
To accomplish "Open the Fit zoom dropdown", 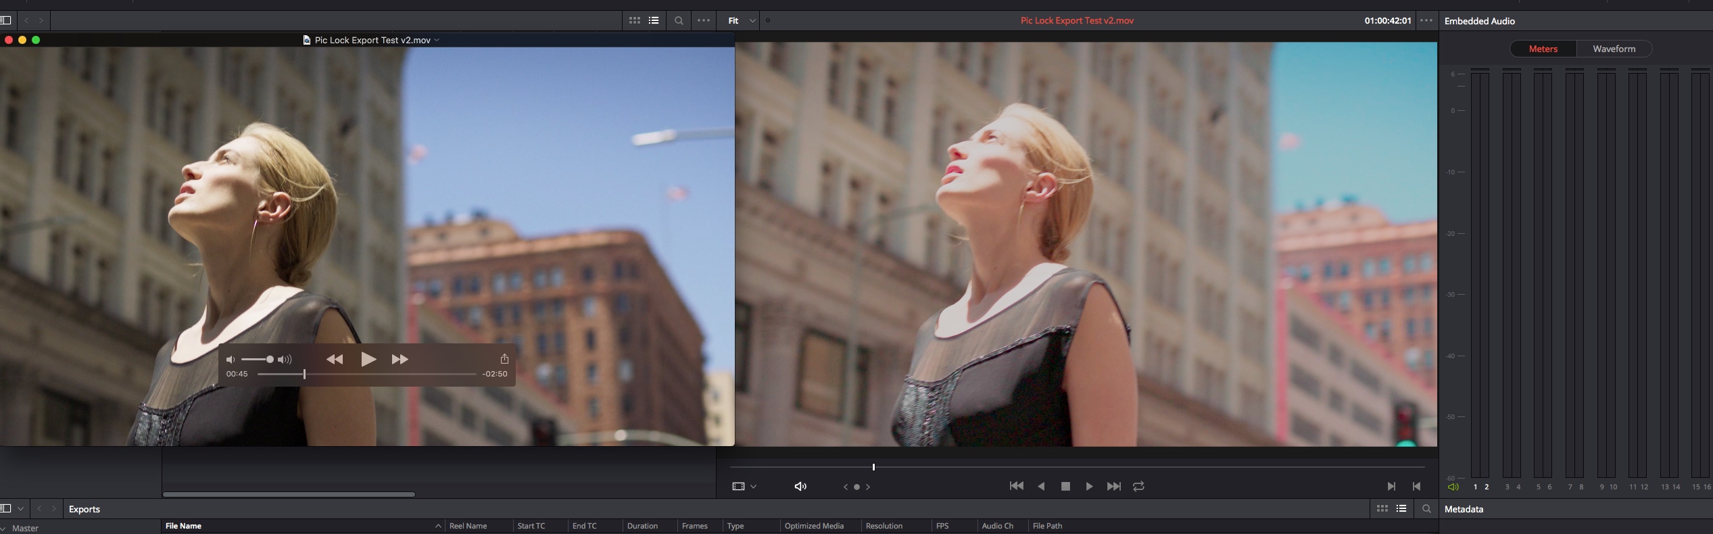I will pyautogui.click(x=742, y=20).
